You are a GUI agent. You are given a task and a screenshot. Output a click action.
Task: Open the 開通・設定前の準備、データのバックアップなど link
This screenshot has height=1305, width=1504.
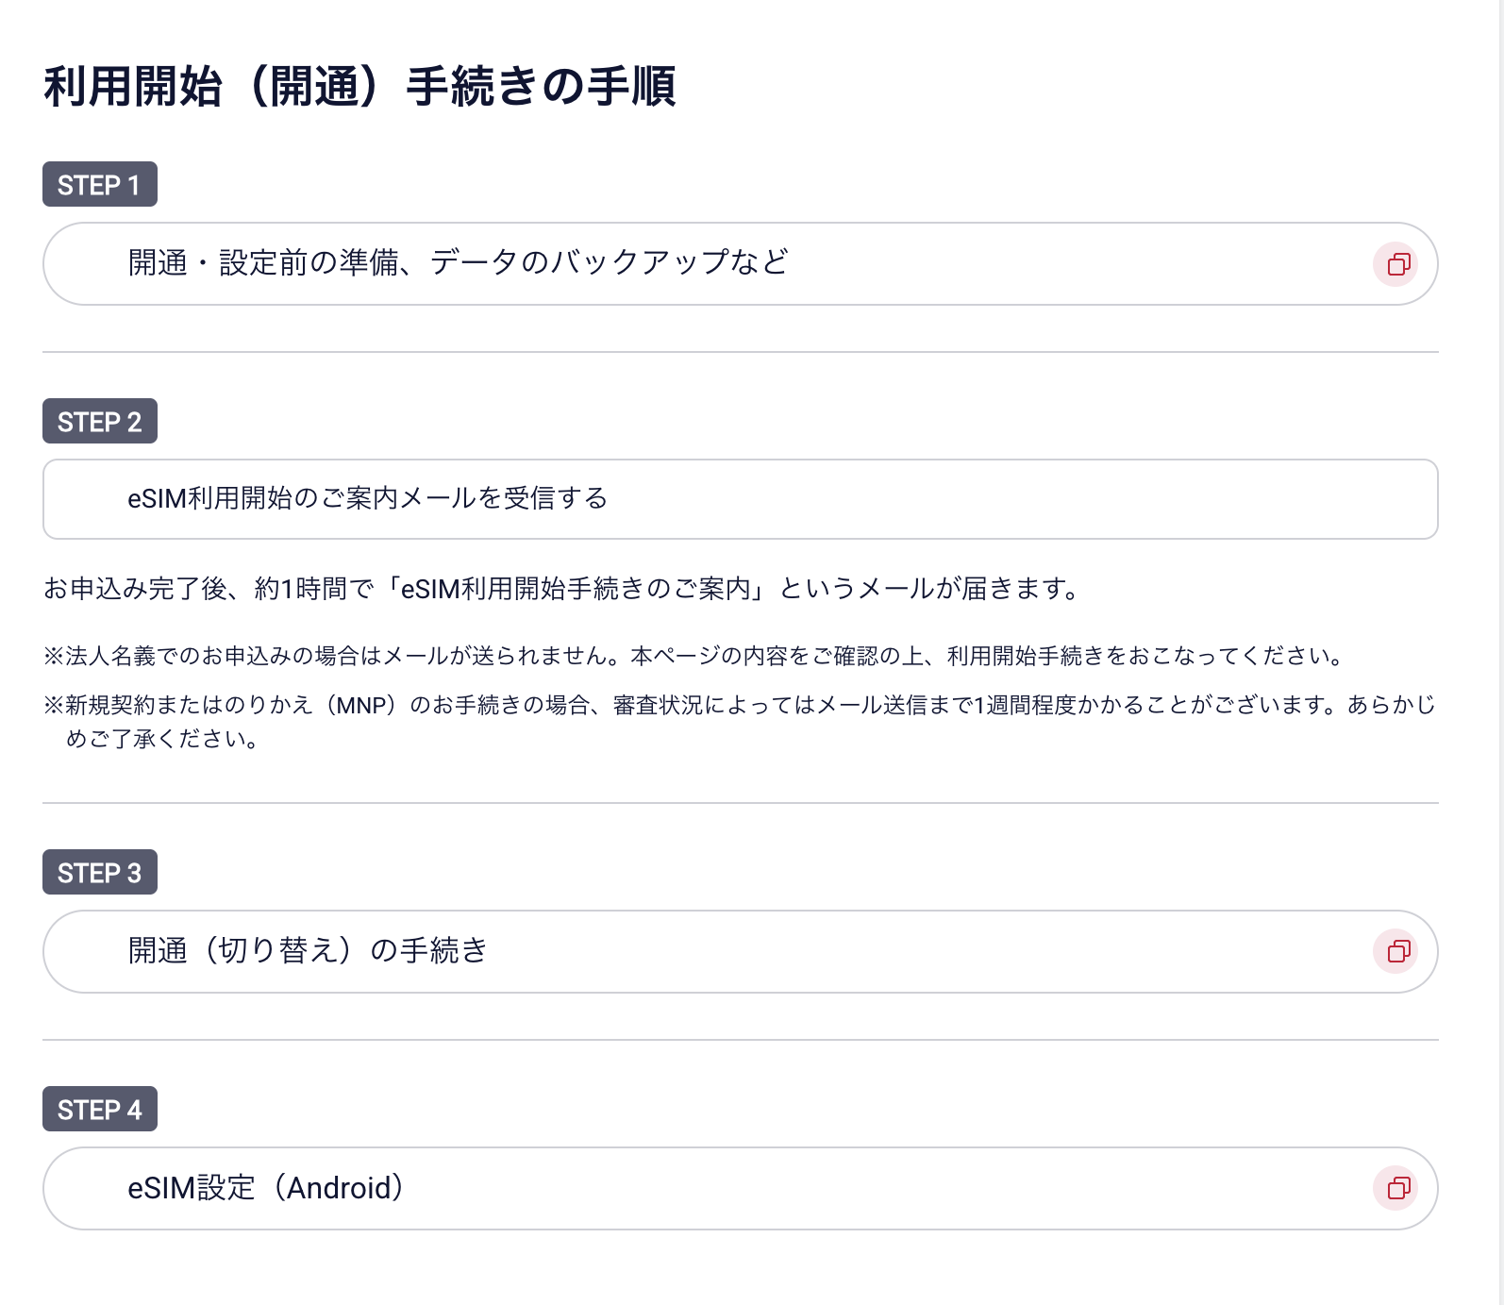[458, 262]
